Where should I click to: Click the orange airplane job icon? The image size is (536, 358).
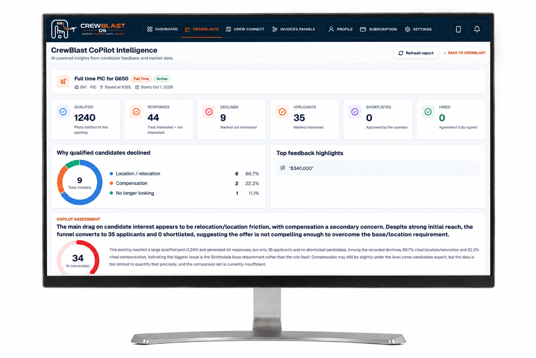[x=63, y=81]
